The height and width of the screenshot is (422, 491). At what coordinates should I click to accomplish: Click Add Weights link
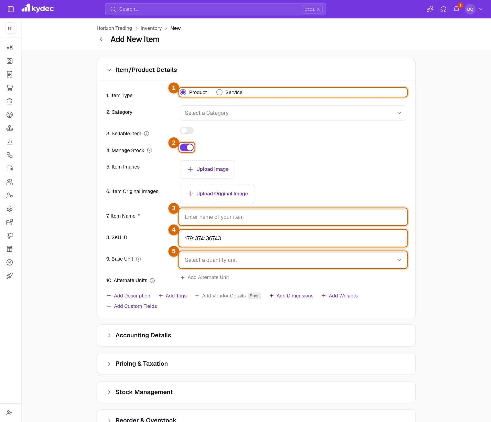point(340,296)
